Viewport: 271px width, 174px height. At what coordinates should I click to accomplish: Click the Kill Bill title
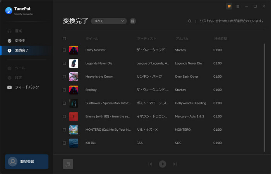point(91,143)
